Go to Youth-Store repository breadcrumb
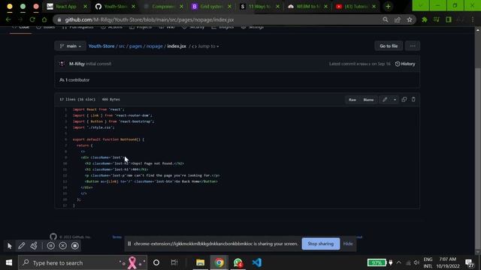Screen dimensions: 481x270 101,46
